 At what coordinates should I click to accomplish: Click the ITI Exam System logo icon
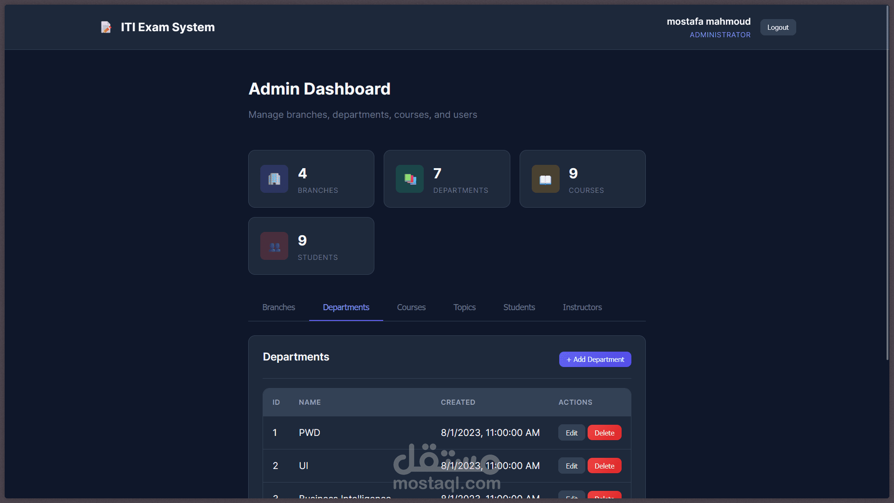click(x=106, y=27)
